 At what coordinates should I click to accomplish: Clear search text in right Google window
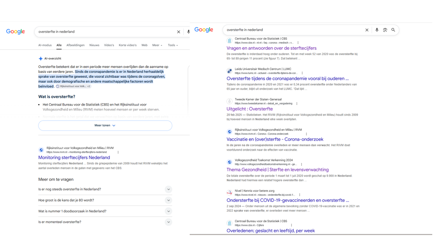point(367,30)
